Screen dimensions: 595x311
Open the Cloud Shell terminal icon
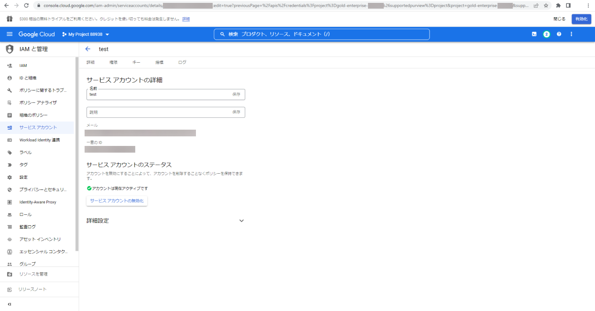pyautogui.click(x=534, y=34)
